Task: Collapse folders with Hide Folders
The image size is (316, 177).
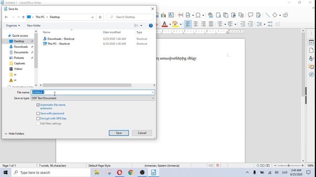Action: (x=14, y=134)
